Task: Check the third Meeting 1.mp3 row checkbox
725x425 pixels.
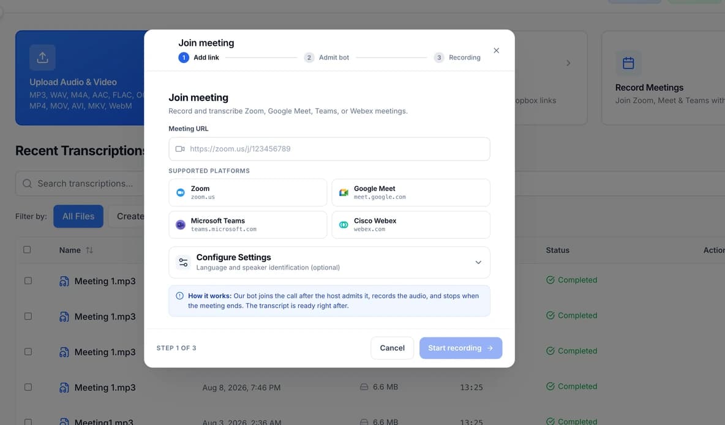Action: tap(28, 352)
